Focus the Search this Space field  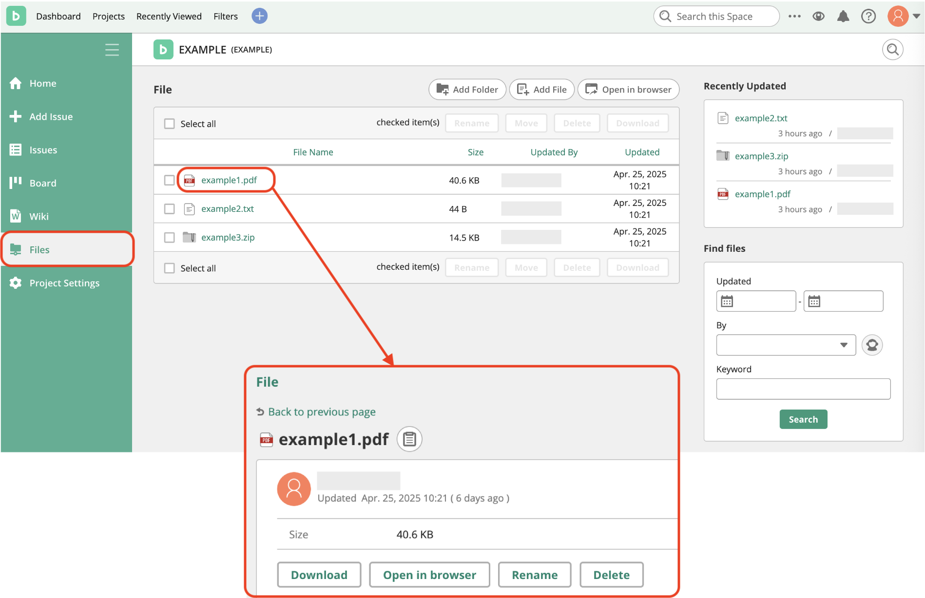tap(716, 17)
